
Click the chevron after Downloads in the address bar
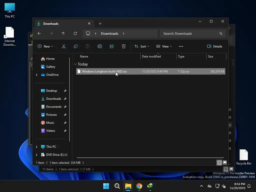pos(123,33)
